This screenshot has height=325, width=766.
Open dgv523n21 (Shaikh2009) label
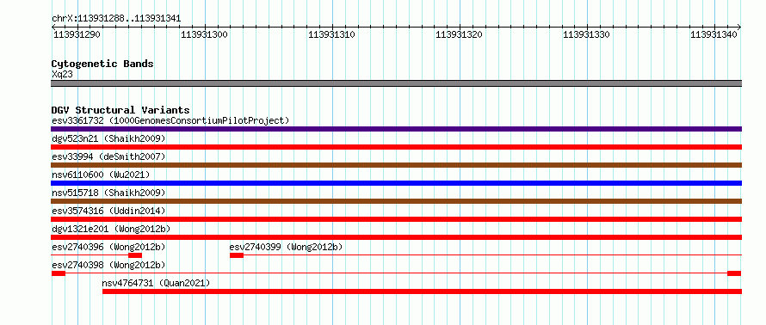click(x=108, y=138)
